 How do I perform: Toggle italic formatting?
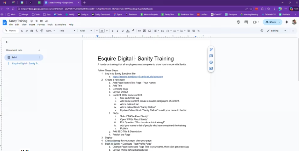118,31
